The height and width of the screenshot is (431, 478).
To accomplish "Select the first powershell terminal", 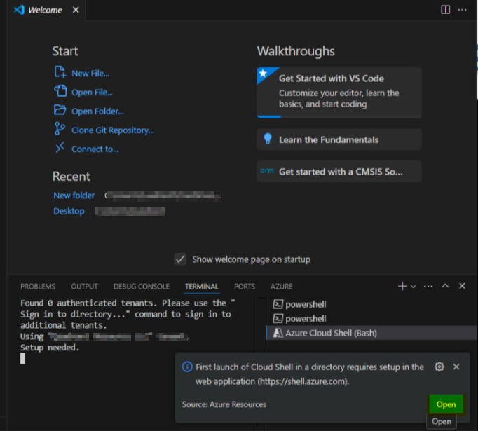I will click(x=371, y=304).
